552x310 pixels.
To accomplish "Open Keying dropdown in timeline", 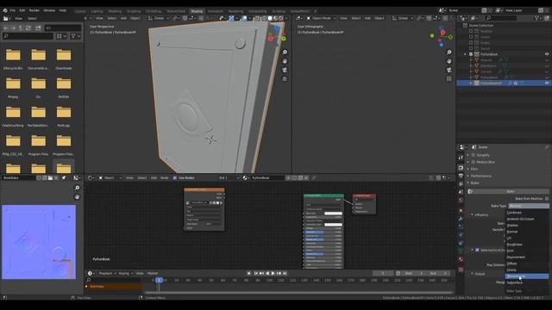I will (x=125, y=273).
